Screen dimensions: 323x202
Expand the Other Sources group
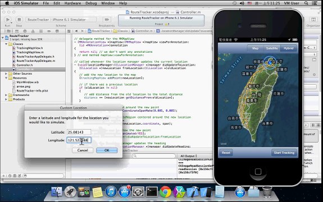[6, 74]
